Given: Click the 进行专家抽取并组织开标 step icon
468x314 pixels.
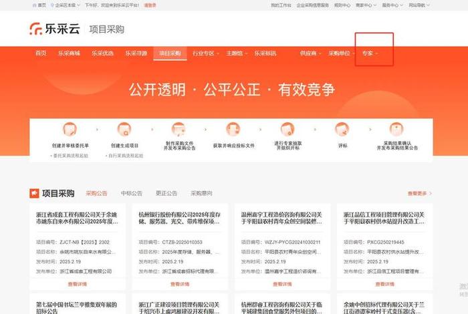Looking at the screenshot, I should click(287, 129).
